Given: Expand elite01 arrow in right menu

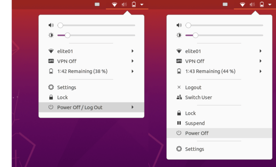Looking at the screenshot, I should point(260,51).
